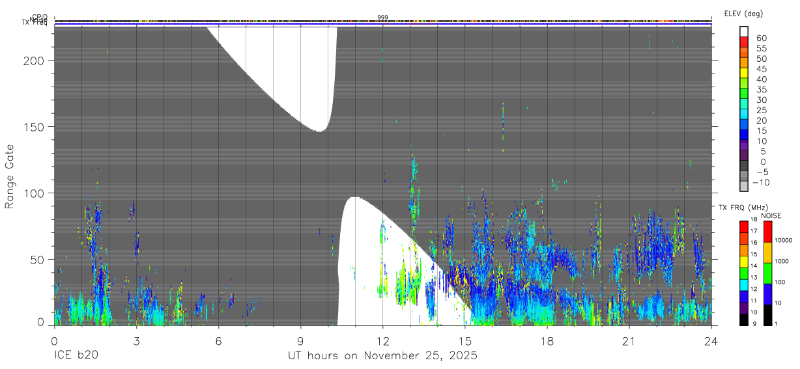Click the x-axis tick label '3'
800x369 pixels.
pos(136,340)
